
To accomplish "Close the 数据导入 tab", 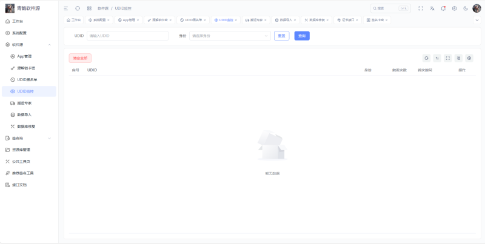I will coord(295,20).
